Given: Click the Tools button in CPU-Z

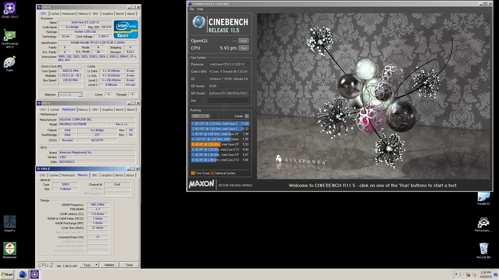Looking at the screenshot, I should pos(87,265).
